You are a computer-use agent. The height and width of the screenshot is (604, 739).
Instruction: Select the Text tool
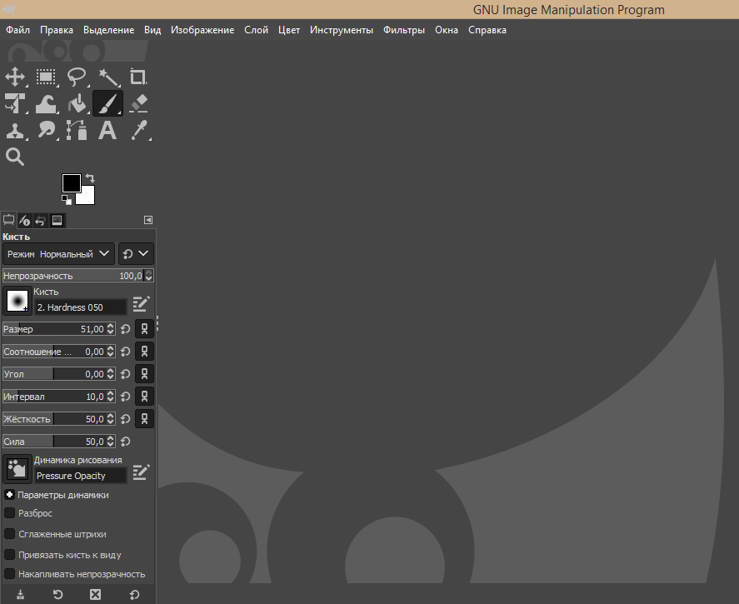(107, 130)
